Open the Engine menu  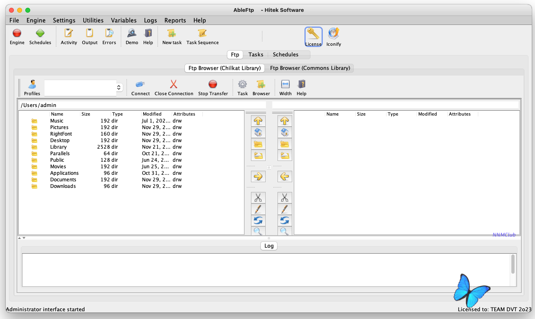tap(36, 20)
